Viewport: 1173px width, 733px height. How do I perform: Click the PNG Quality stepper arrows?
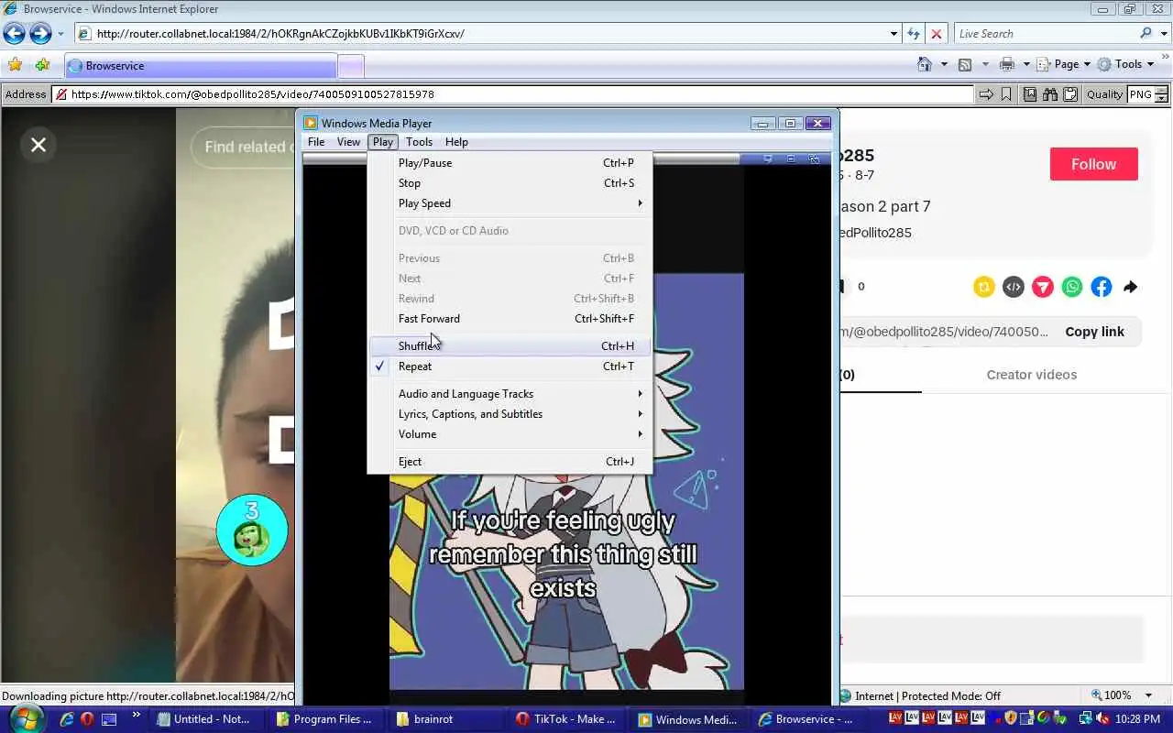pyautogui.click(x=1161, y=94)
